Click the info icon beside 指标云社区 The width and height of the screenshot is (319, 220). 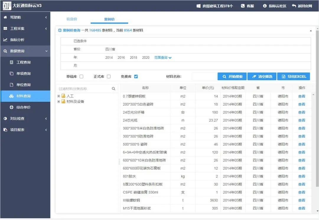pyautogui.click(x=265, y=6)
